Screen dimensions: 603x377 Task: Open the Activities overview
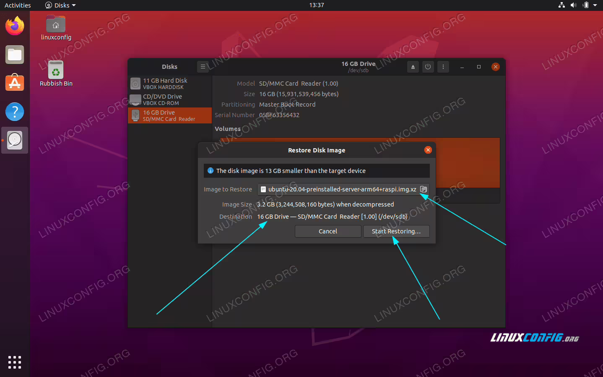click(x=18, y=5)
